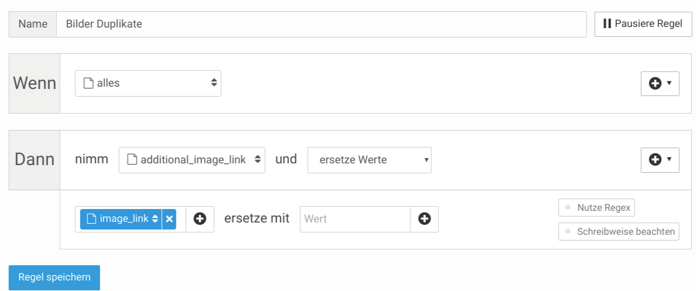Click the Name field with Bilder Duplikate
The width and height of the screenshot is (696, 291).
[x=321, y=24]
